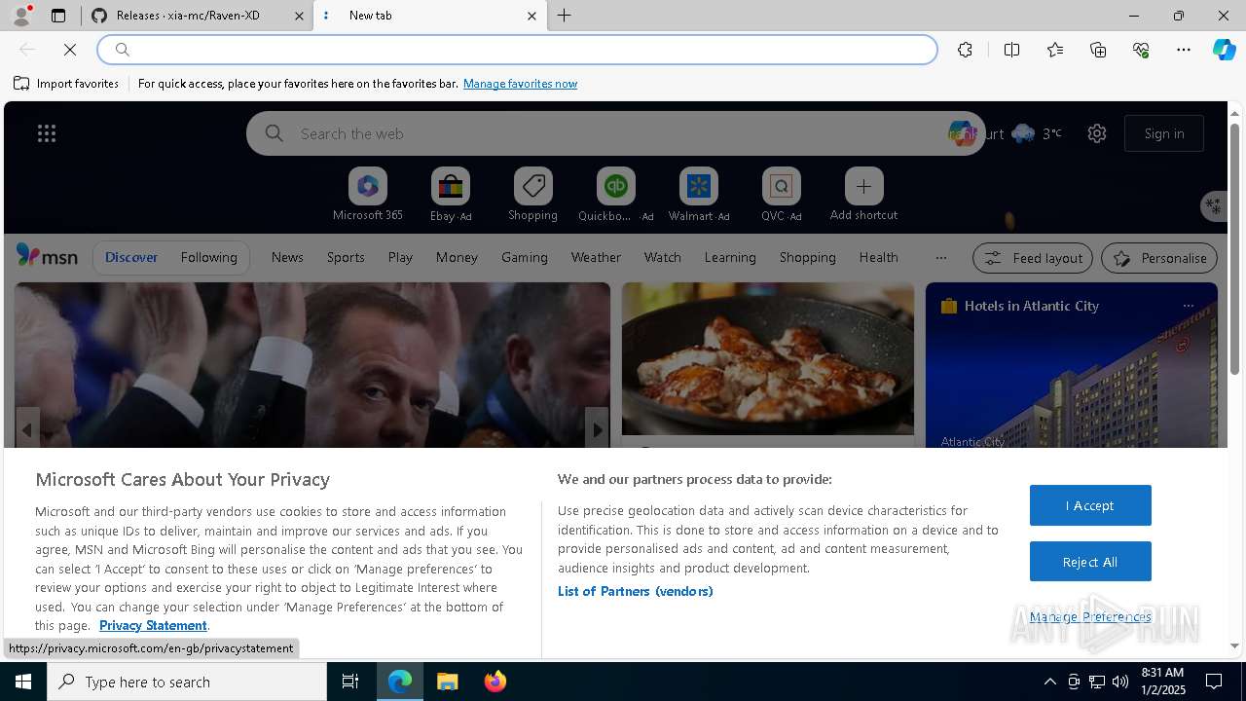The height and width of the screenshot is (701, 1246).
Task: Click I Accept privacy button
Action: 1090,505
